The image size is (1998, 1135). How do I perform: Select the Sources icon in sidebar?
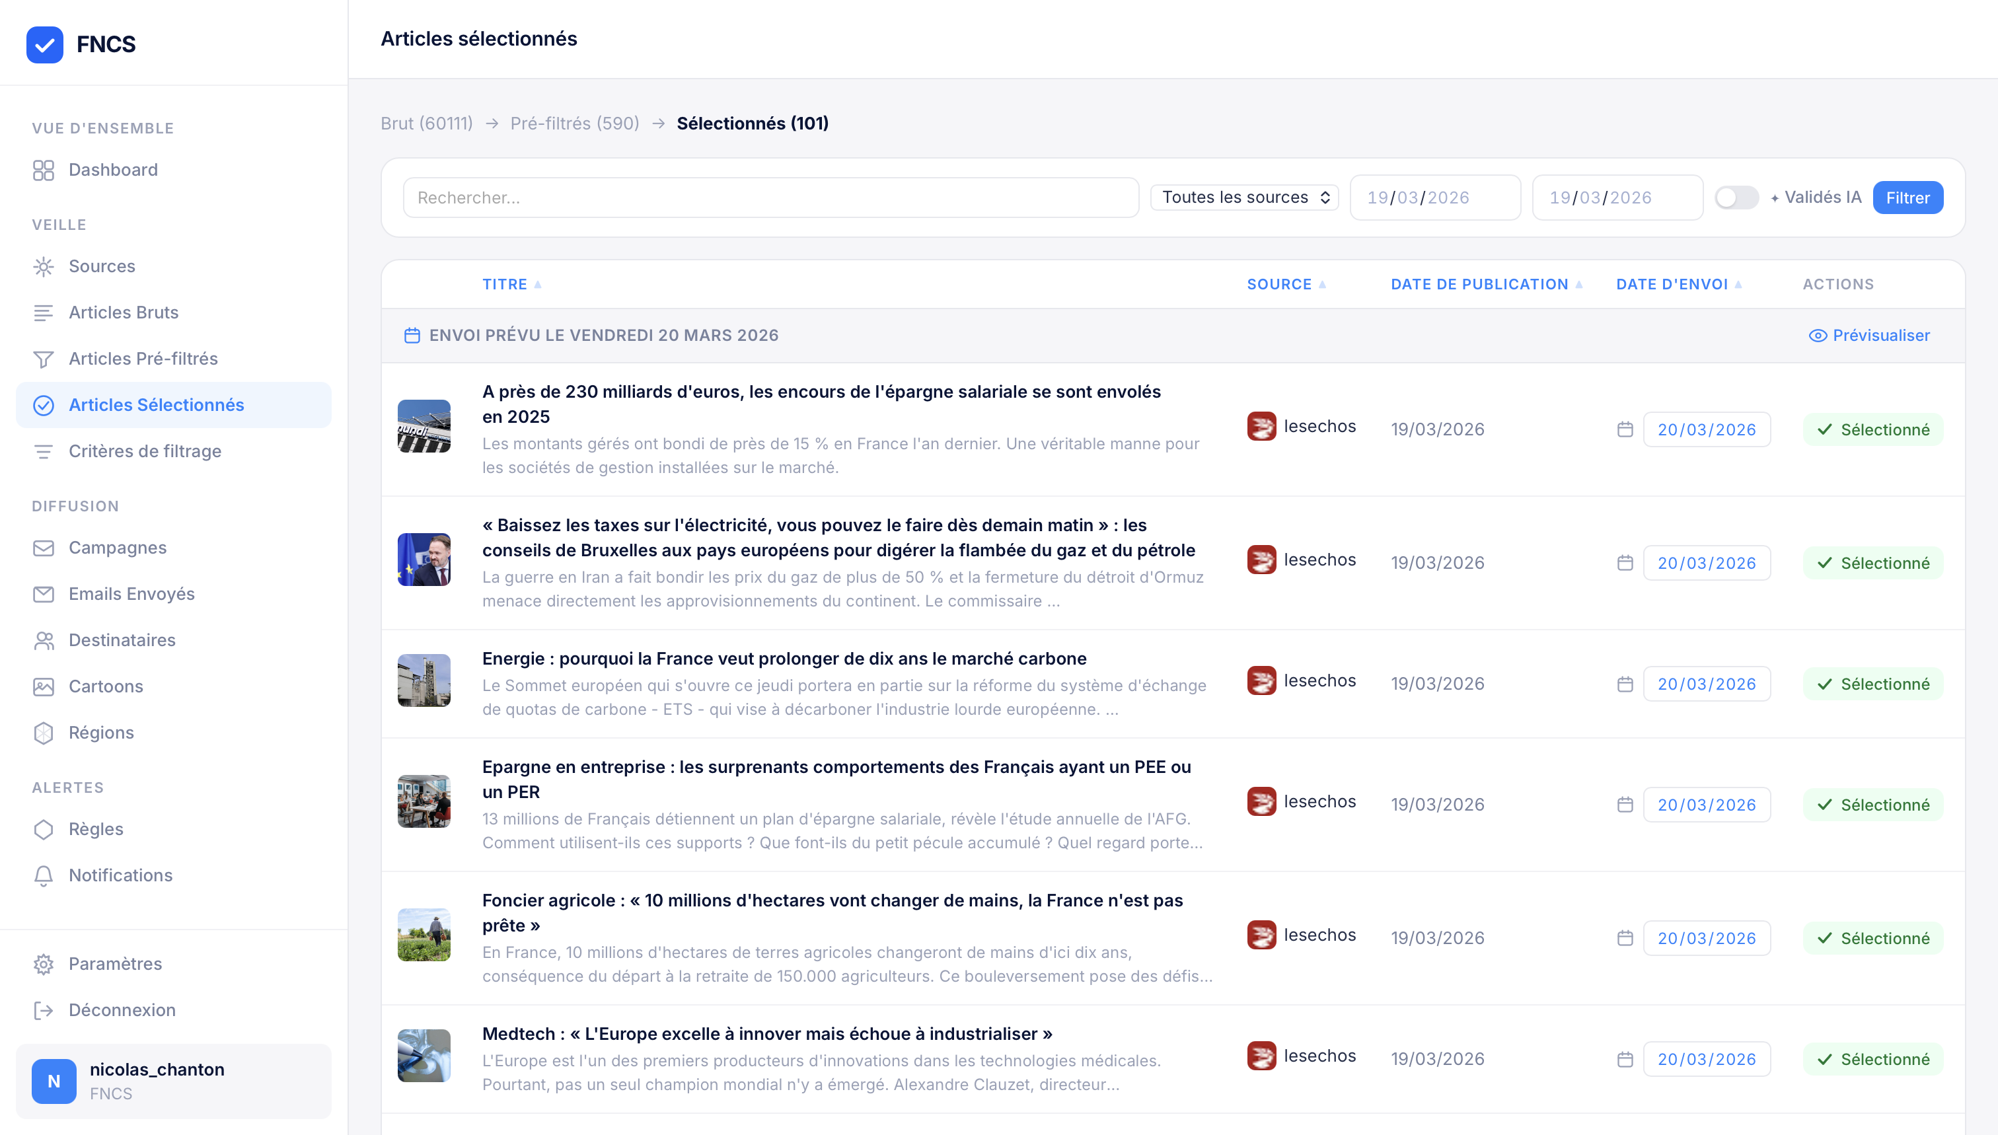coord(44,266)
